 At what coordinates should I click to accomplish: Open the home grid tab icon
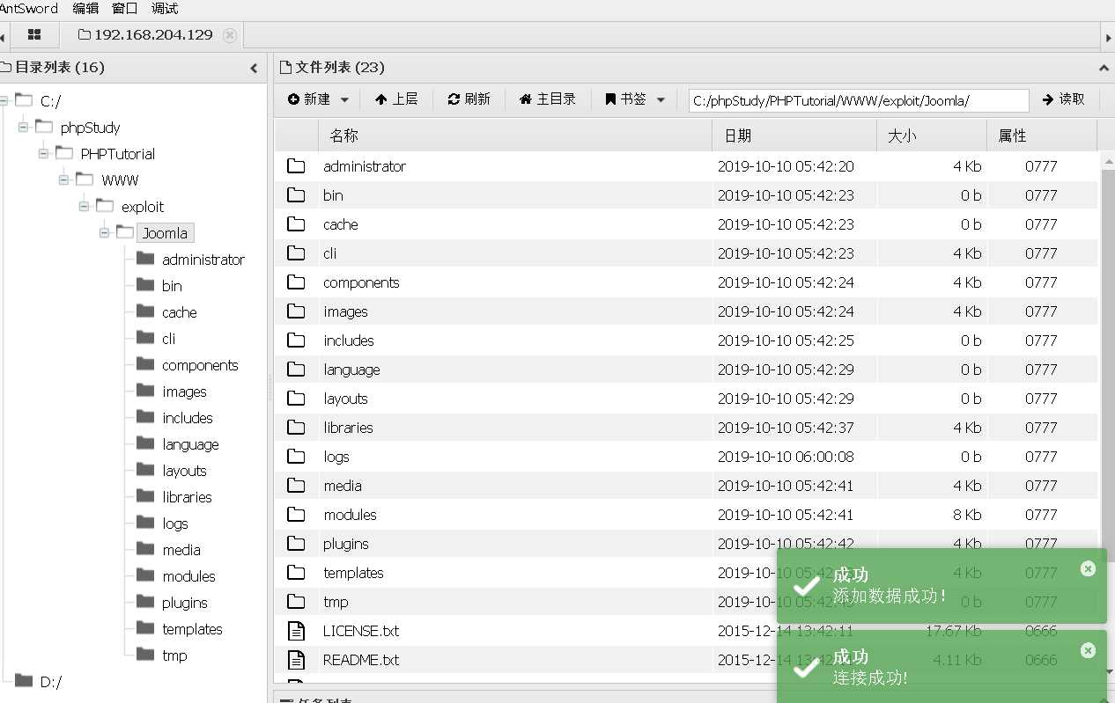tap(34, 34)
